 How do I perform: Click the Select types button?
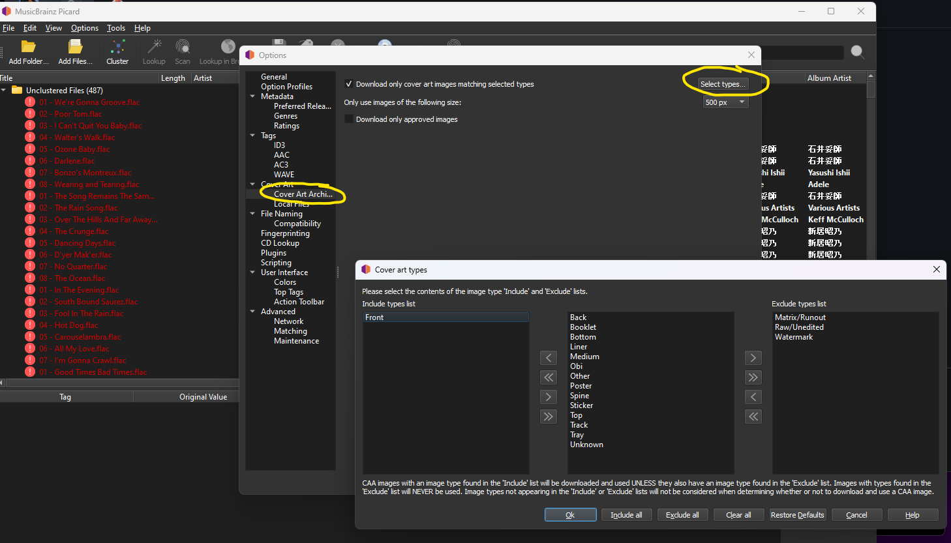click(x=722, y=84)
